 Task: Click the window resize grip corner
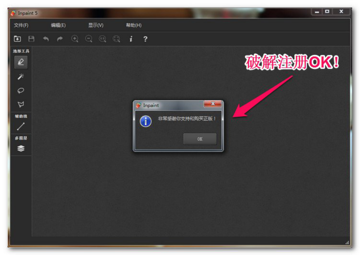(347, 242)
